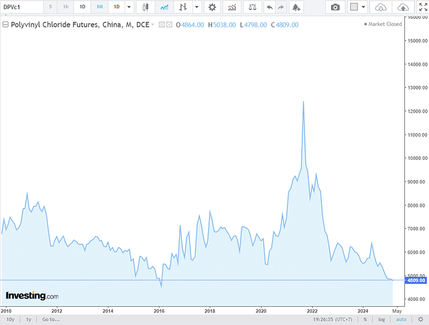Click the compare symbols scales icon
Viewport: 429px width, 325px height.
click(x=252, y=7)
